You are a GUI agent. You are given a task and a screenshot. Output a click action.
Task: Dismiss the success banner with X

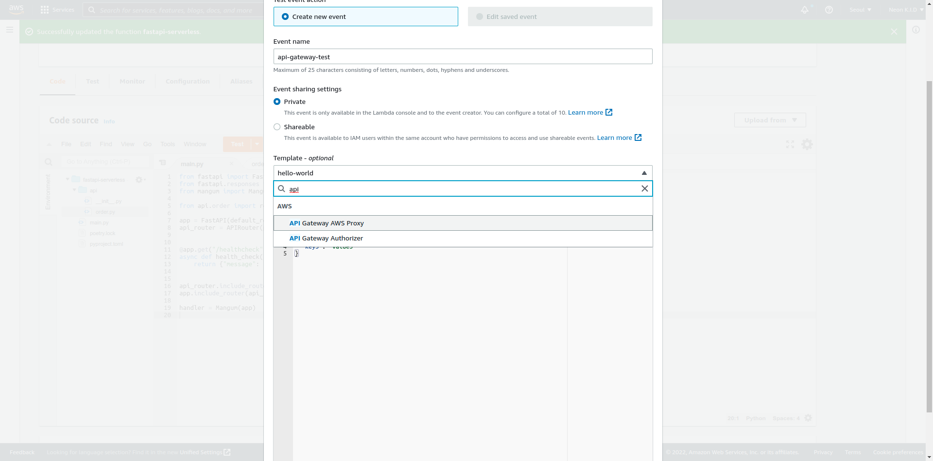tap(894, 32)
